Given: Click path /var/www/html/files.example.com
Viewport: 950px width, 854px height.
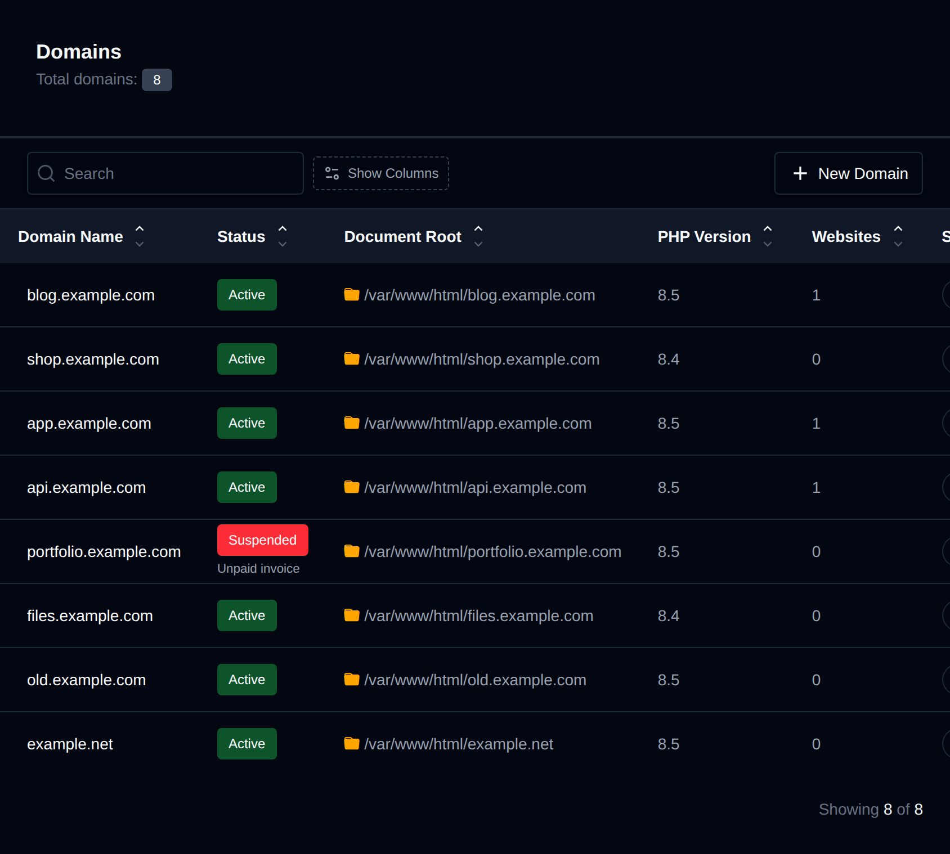Looking at the screenshot, I should point(479,616).
